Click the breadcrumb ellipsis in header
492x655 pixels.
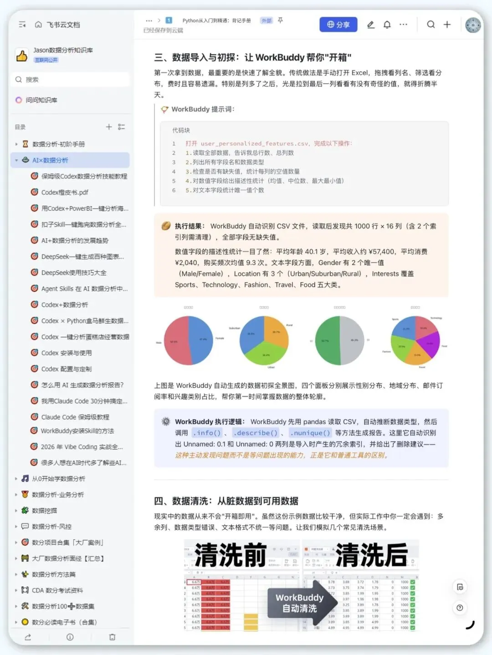click(x=149, y=20)
